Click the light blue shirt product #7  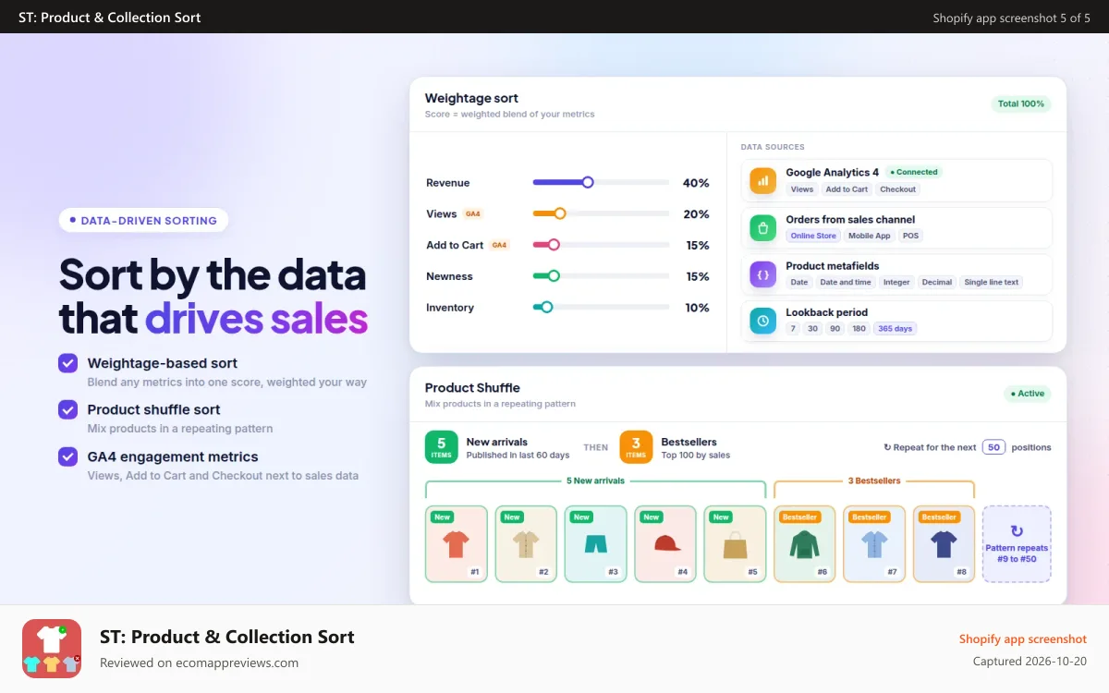874,544
